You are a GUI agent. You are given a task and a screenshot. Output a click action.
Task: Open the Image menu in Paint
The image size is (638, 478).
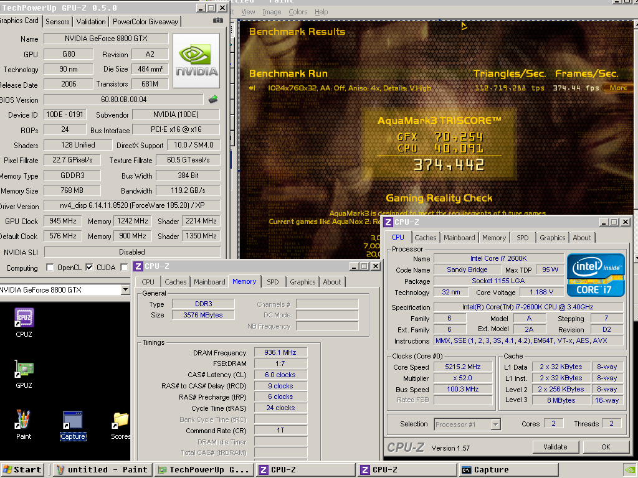tap(272, 12)
